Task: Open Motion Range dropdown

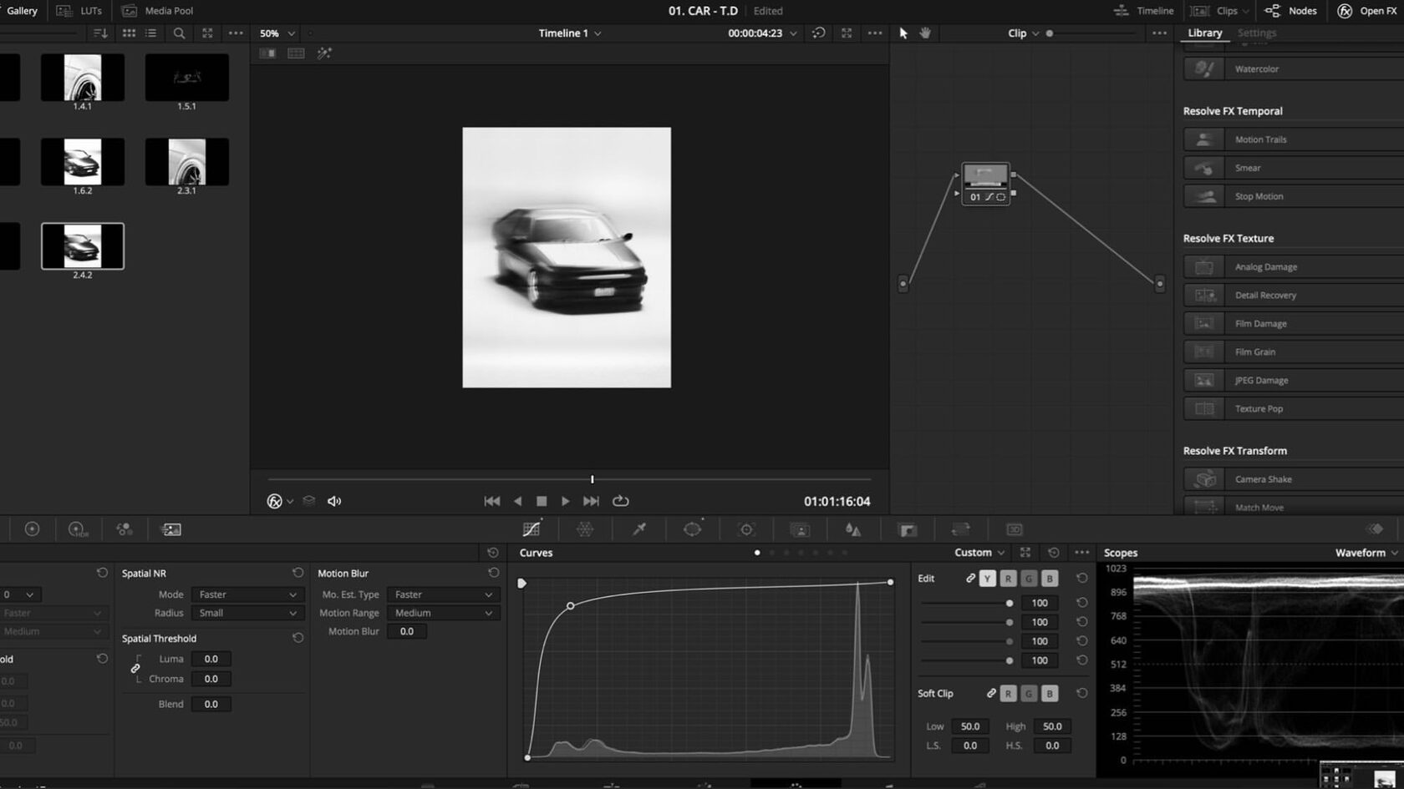Action: tap(442, 613)
